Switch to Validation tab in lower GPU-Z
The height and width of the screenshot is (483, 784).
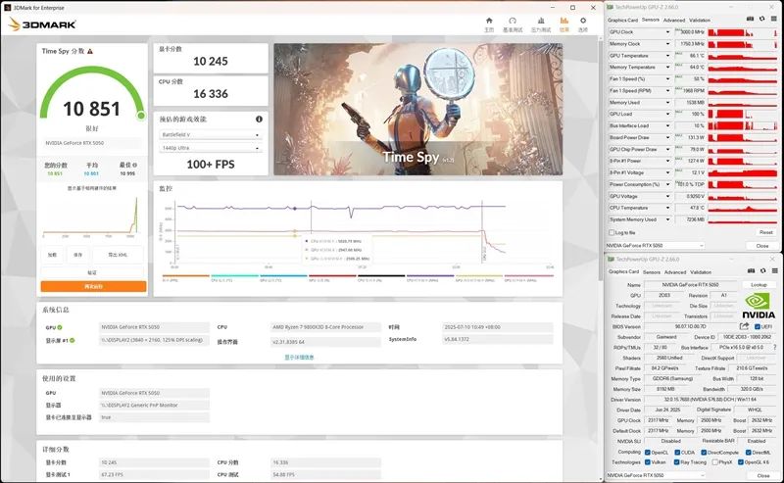point(701,272)
